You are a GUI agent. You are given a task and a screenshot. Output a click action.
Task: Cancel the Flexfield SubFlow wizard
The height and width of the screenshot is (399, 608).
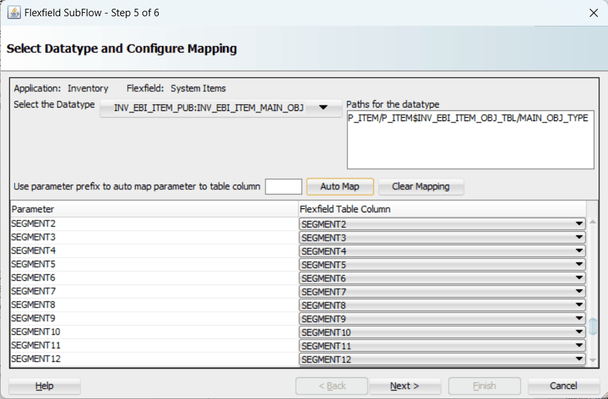click(563, 386)
